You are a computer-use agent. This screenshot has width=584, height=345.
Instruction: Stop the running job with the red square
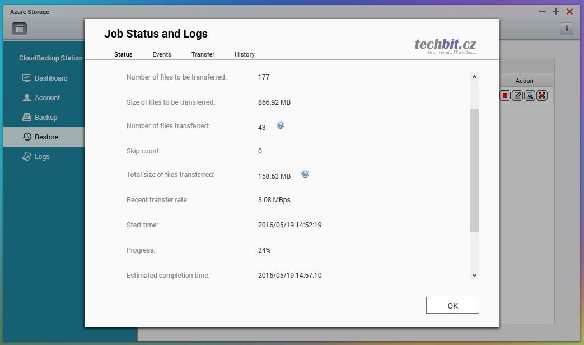505,96
